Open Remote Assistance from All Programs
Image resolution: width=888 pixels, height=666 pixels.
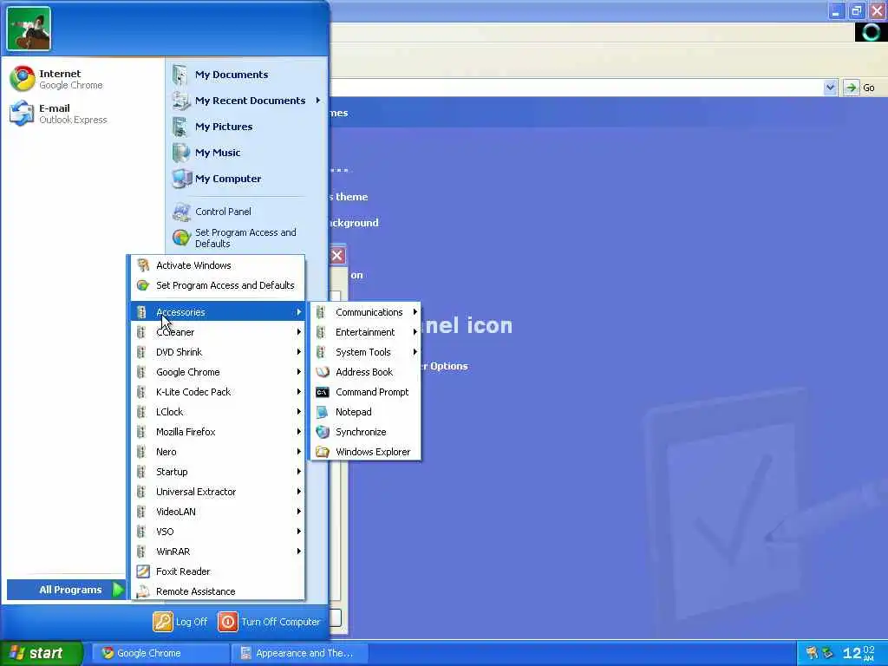click(x=218, y=591)
